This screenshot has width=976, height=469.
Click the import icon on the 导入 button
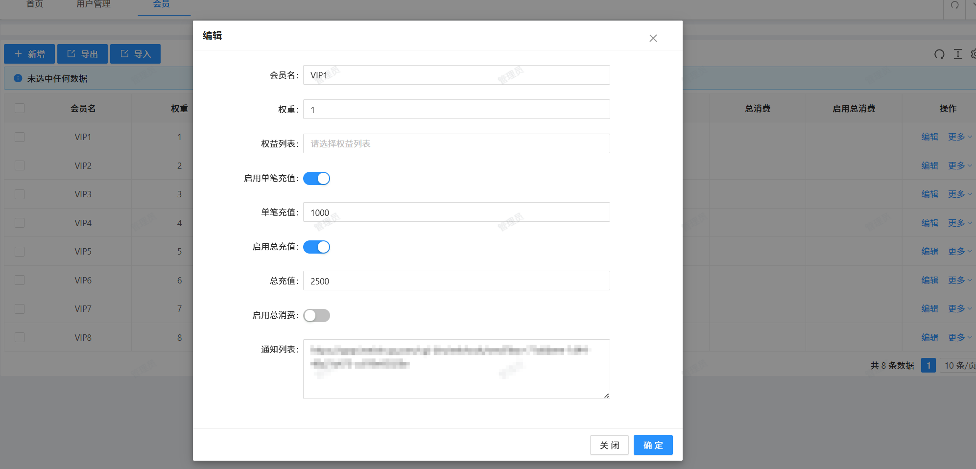click(x=124, y=53)
